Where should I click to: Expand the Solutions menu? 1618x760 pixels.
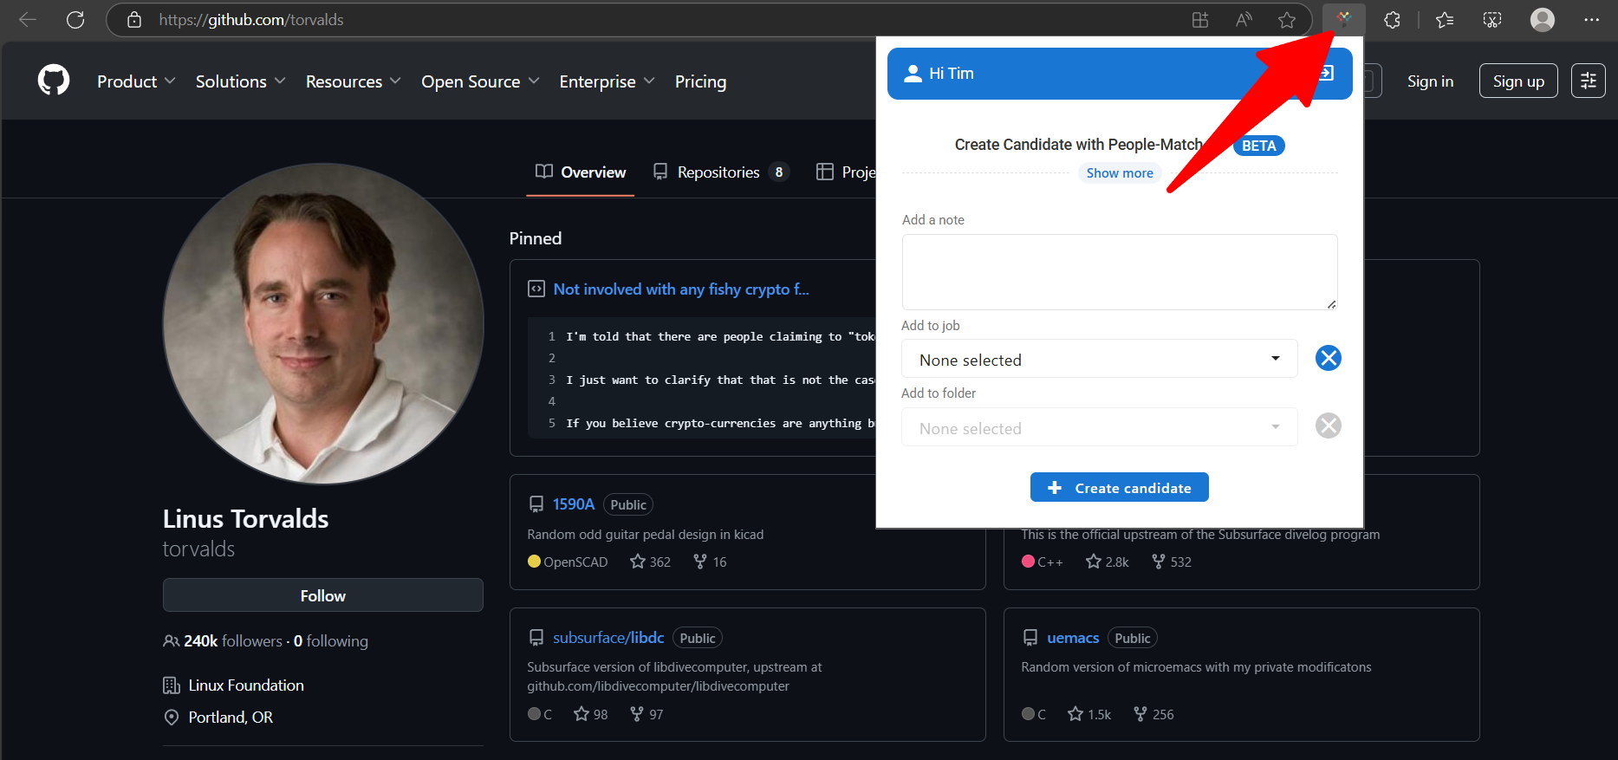[x=240, y=81]
